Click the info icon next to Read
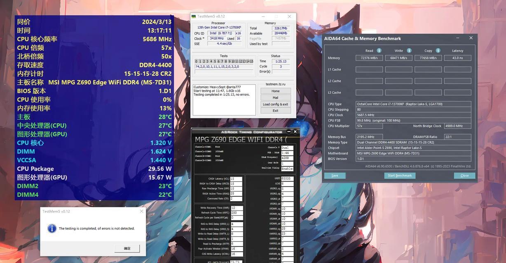The height and width of the screenshot is (263, 506). 379,51
